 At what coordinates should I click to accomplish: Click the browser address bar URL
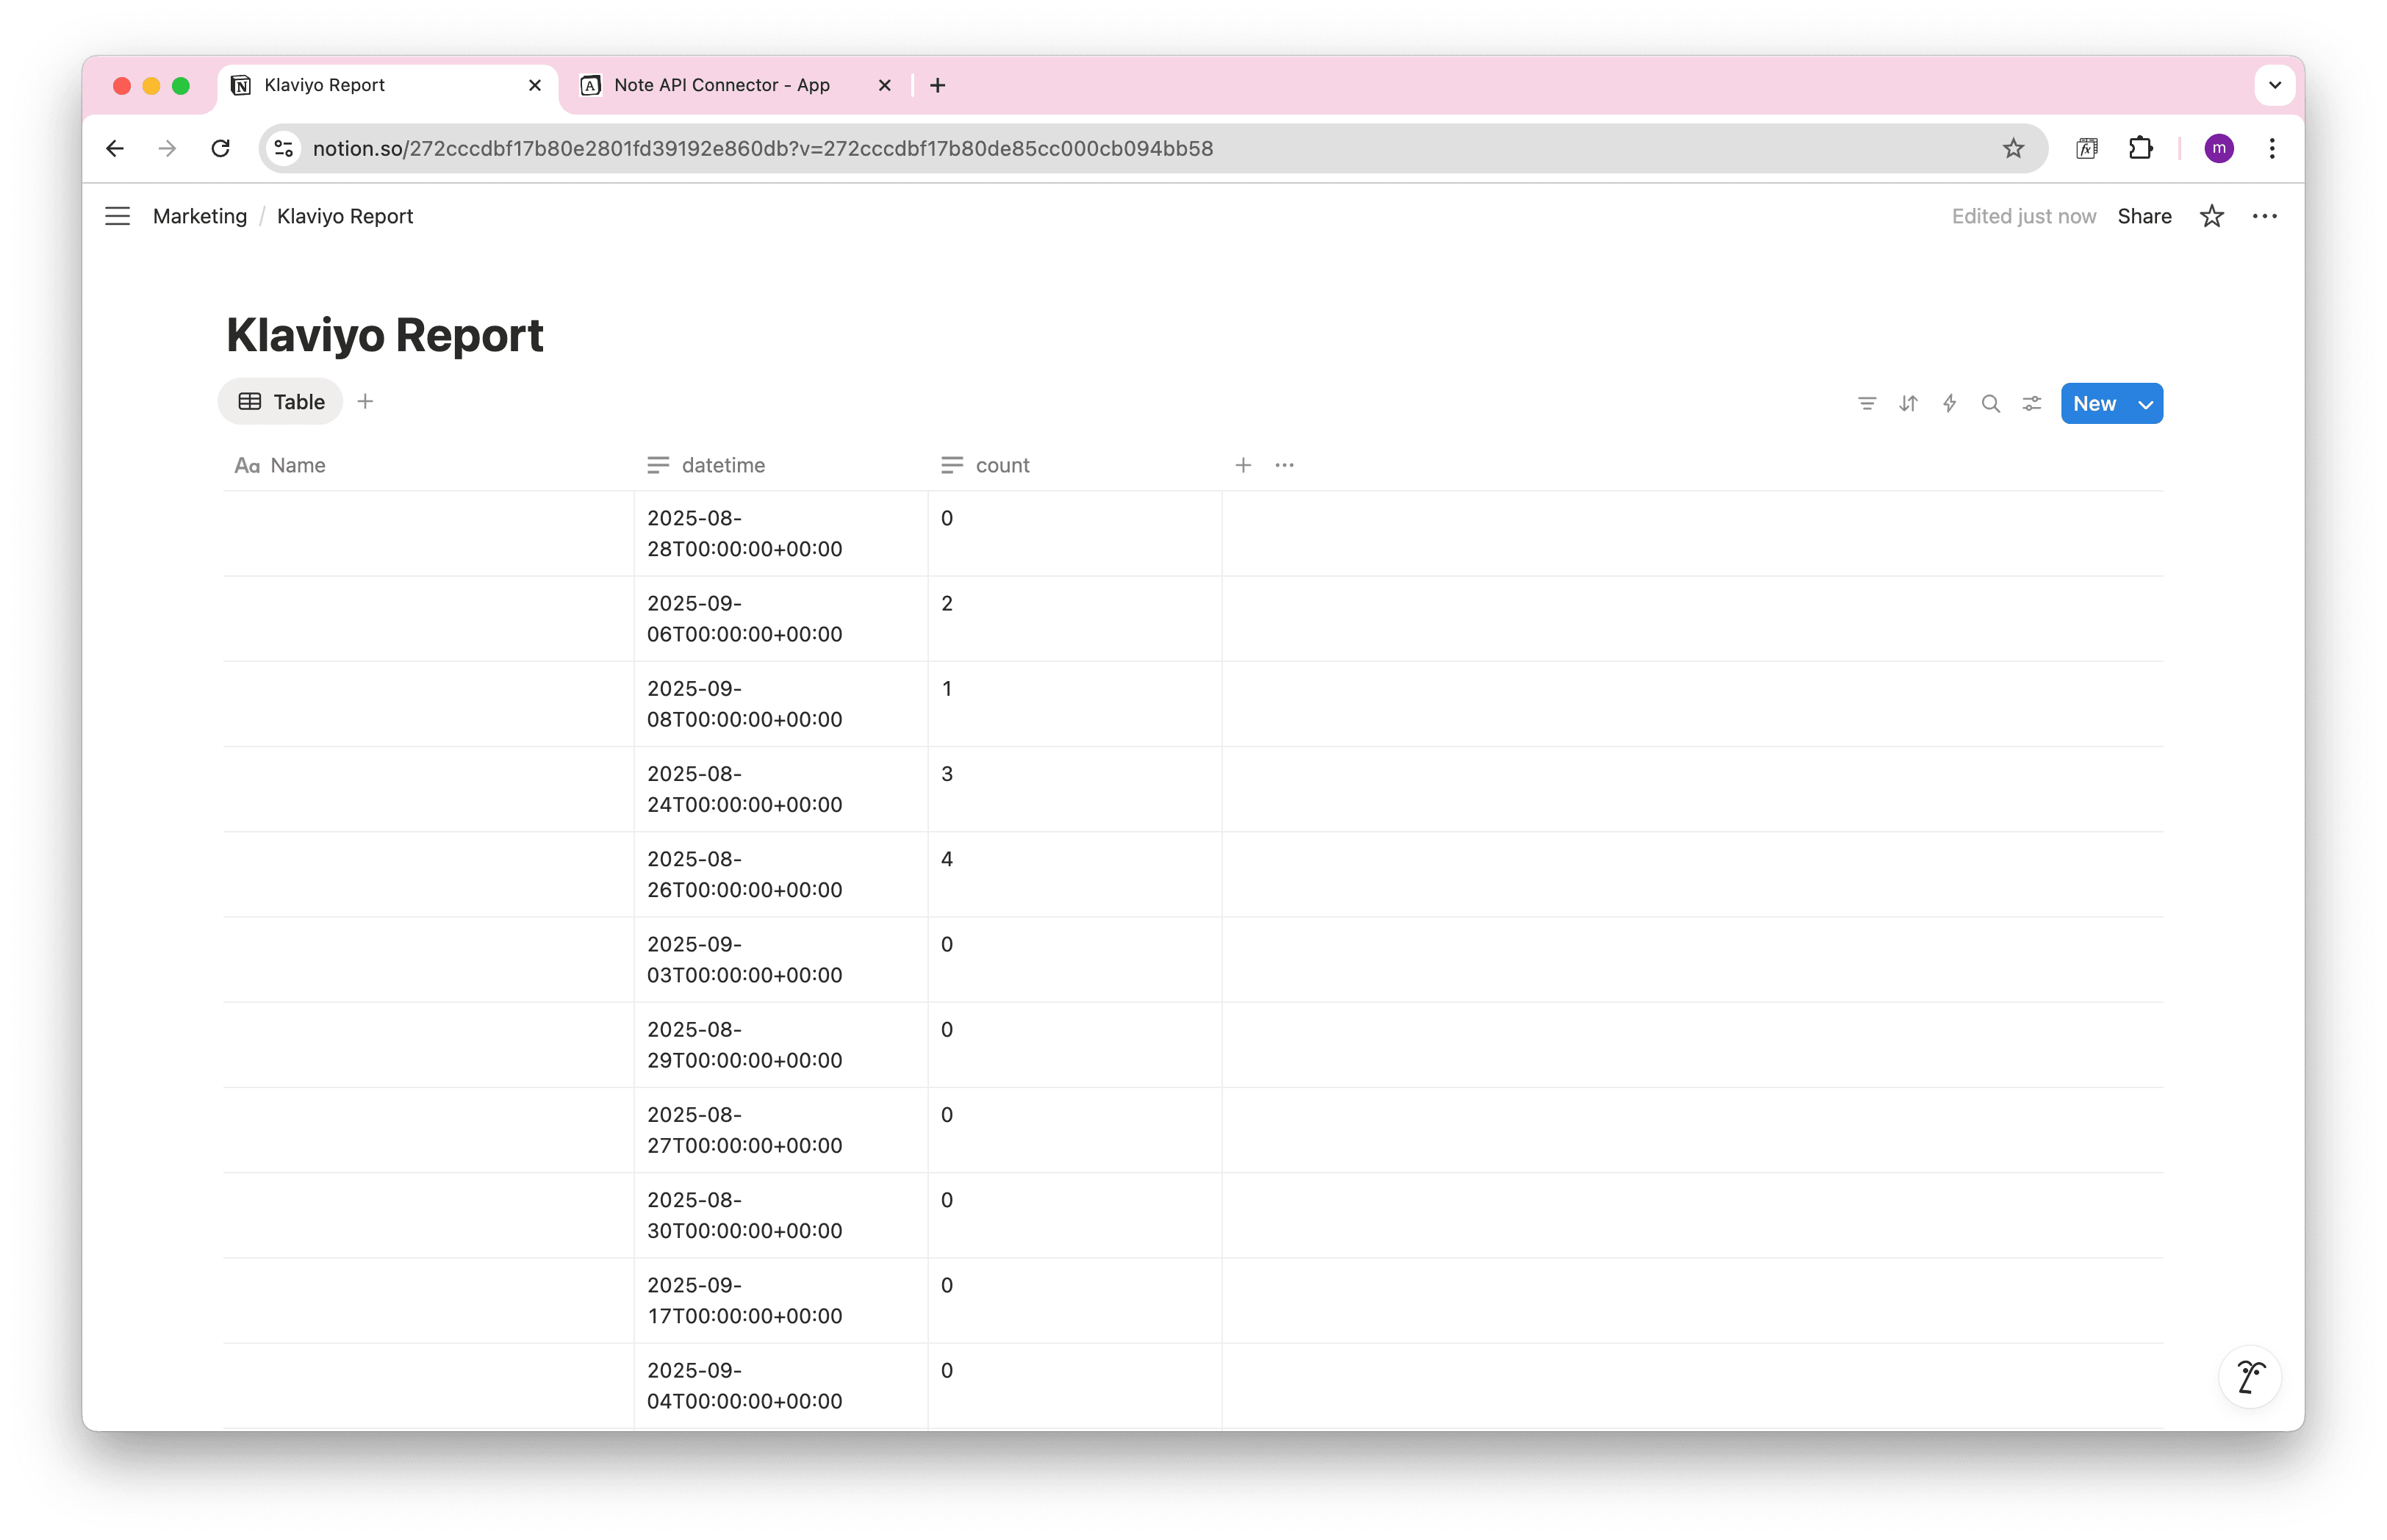click(x=763, y=148)
